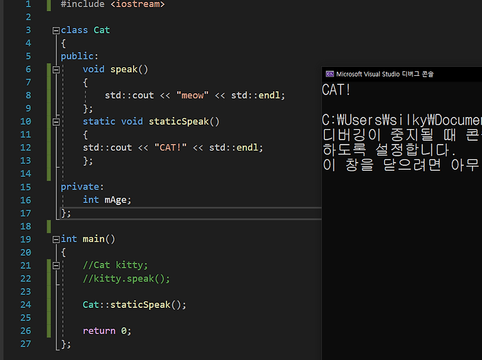Viewport: 482px width, 360px height.
Task: Collapse the commented //Cat kitty block
Action: pos(56,265)
